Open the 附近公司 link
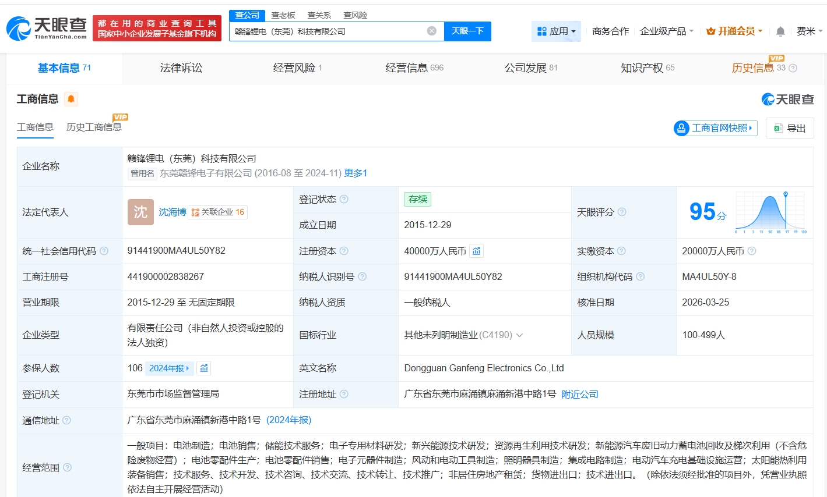This screenshot has width=827, height=497. click(x=580, y=394)
